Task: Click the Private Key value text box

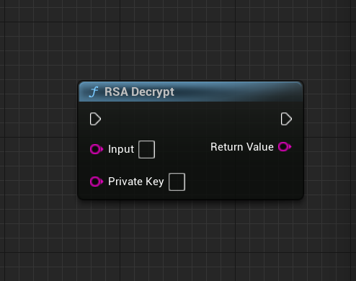Action: coord(177,182)
